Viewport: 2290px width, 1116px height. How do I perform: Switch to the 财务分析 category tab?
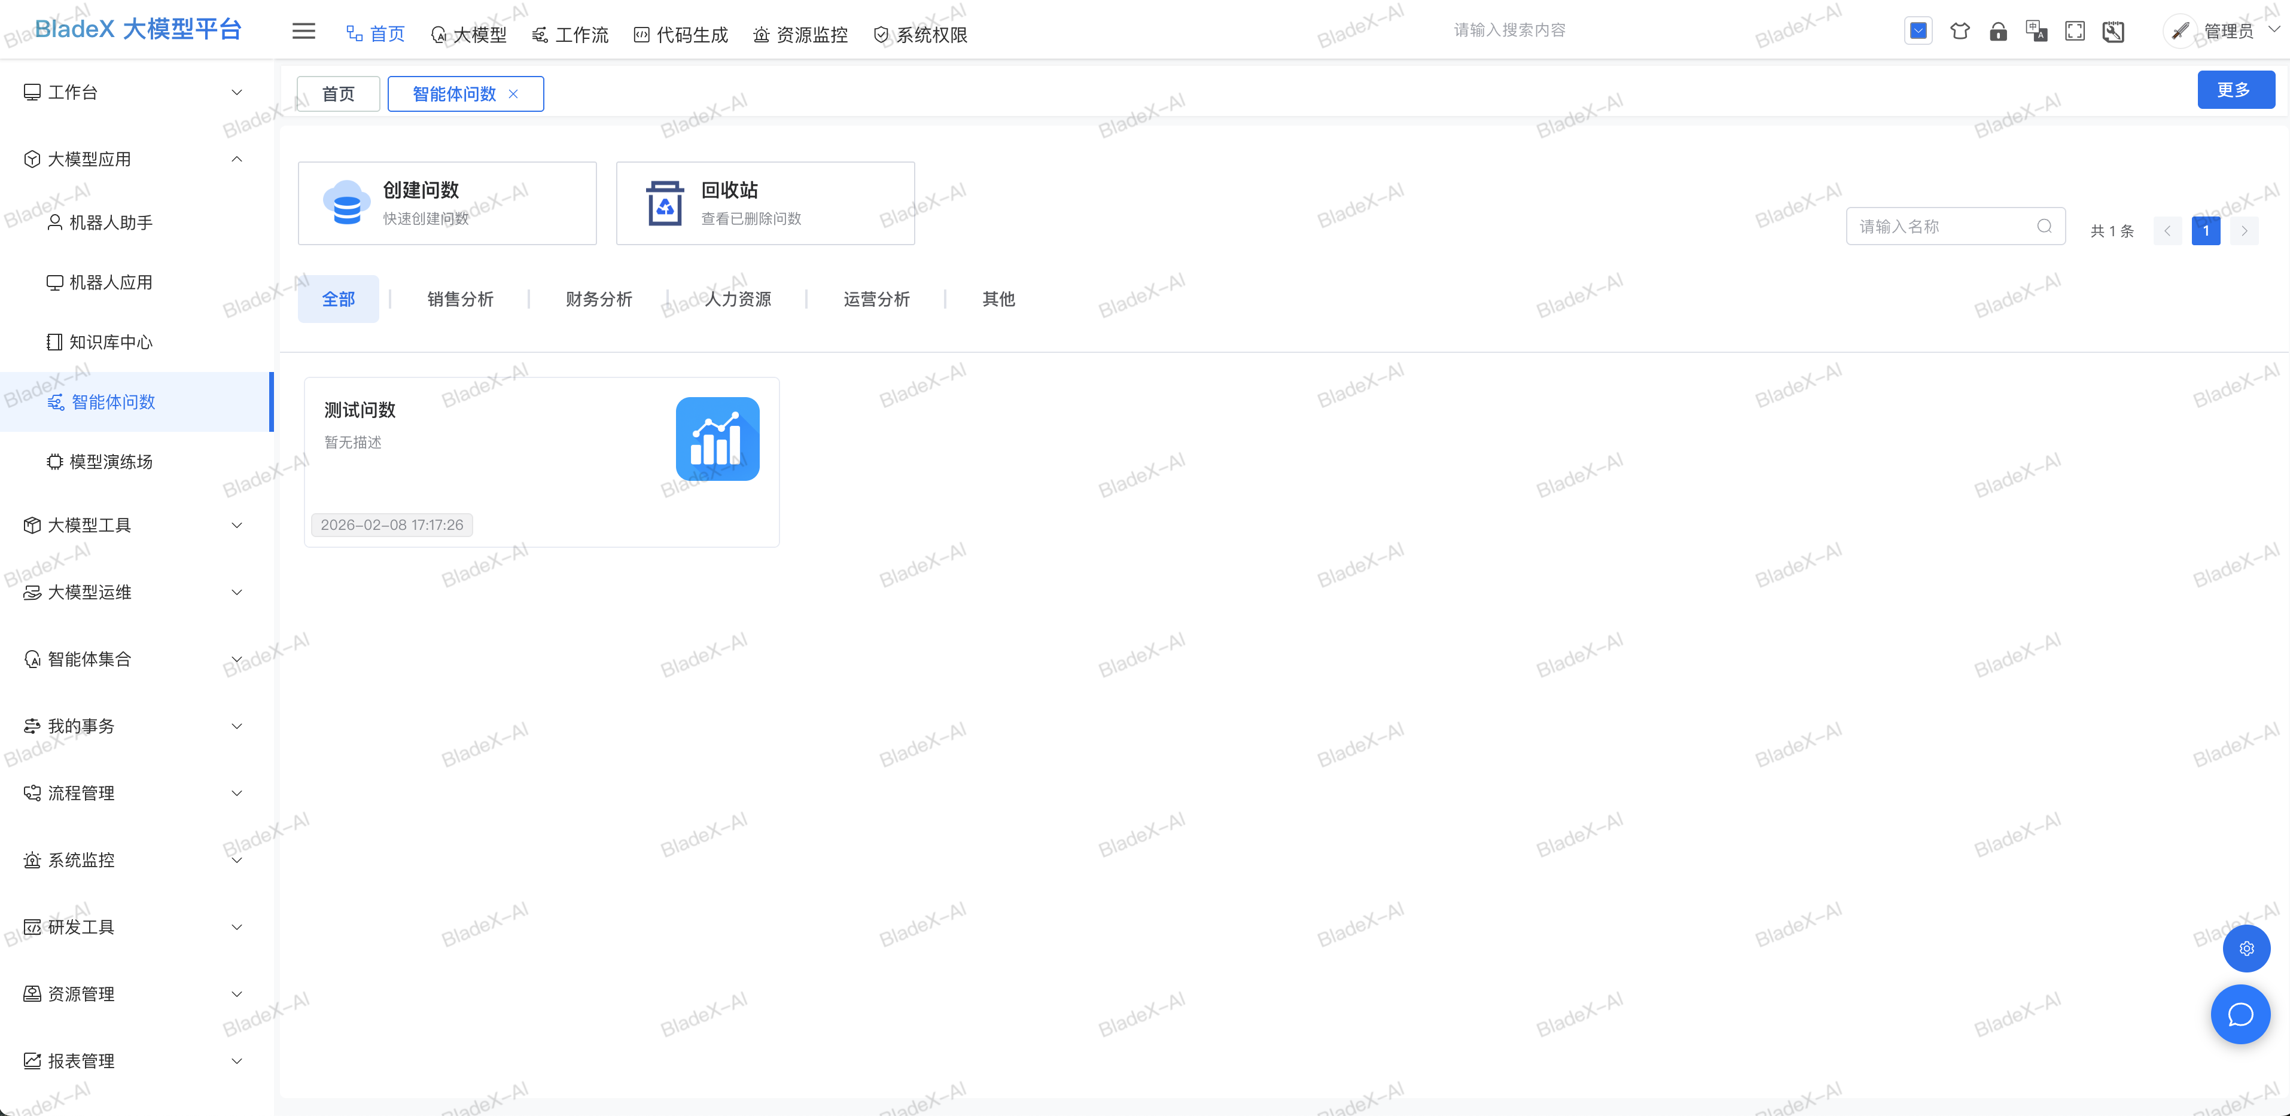(x=598, y=298)
